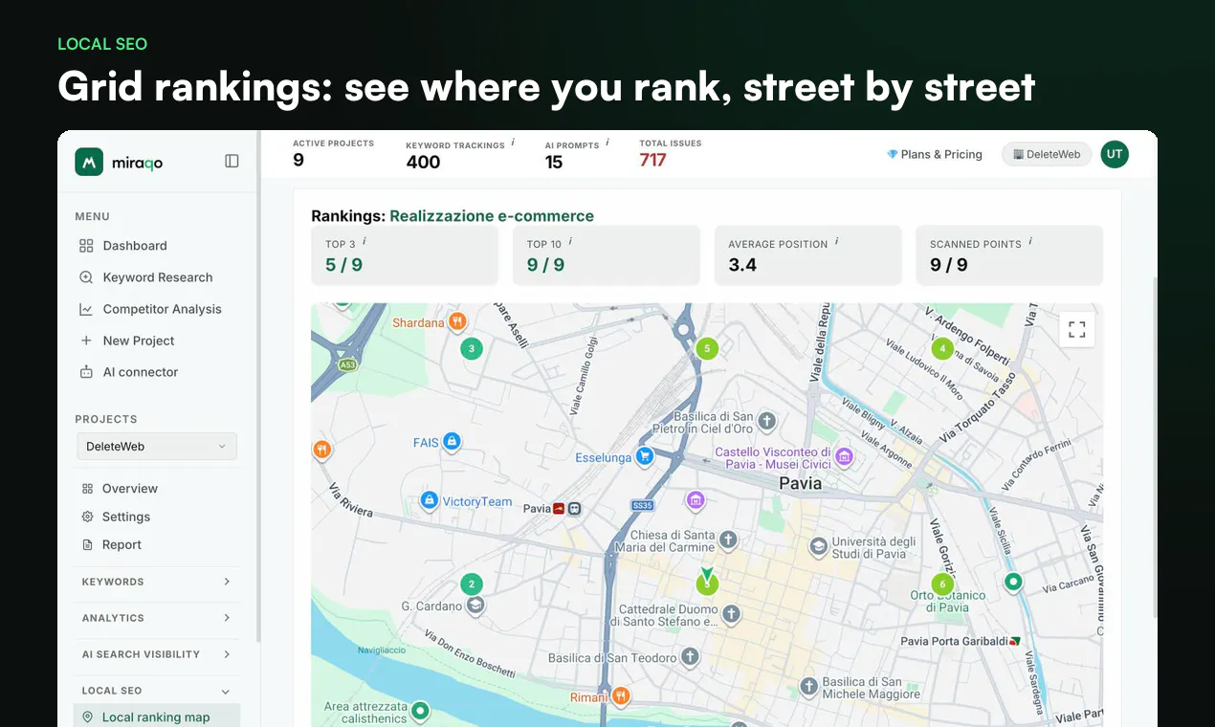The width and height of the screenshot is (1215, 727).
Task: Click Università degli Studi di Pavia pin
Action: coord(818,547)
